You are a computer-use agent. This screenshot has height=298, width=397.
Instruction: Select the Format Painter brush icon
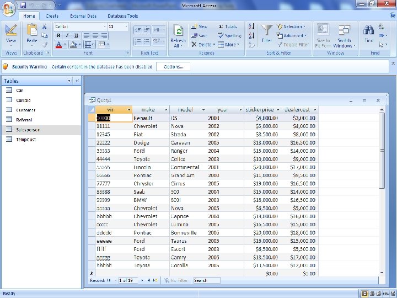[45, 45]
